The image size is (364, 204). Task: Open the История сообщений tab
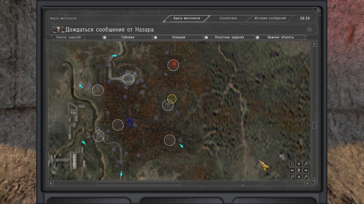click(270, 18)
